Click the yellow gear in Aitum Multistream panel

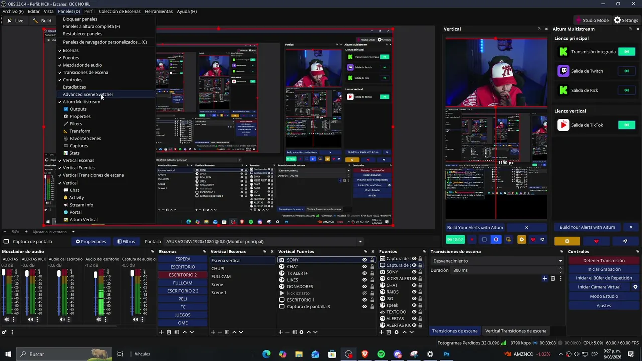click(567, 241)
